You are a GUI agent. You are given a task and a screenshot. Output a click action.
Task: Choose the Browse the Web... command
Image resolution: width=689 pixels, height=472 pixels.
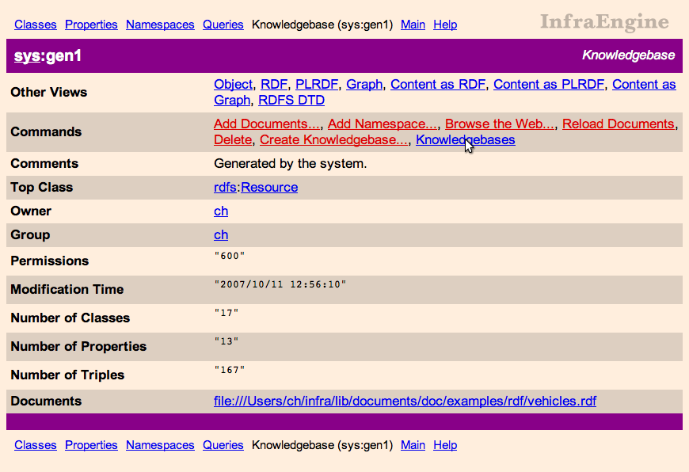coord(500,124)
